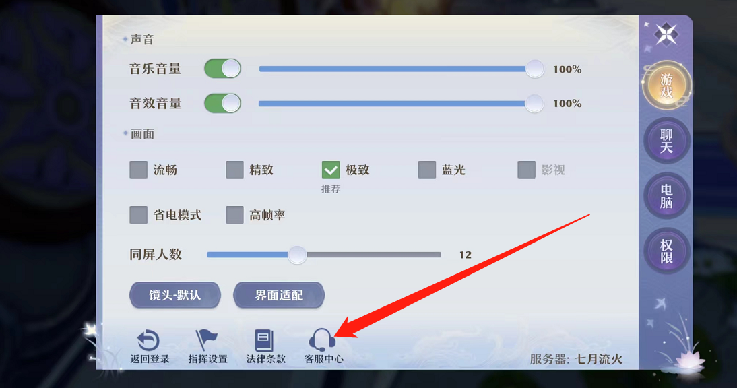The height and width of the screenshot is (388, 737).
Task: Open the 法律条款 book icon
Action: point(264,340)
